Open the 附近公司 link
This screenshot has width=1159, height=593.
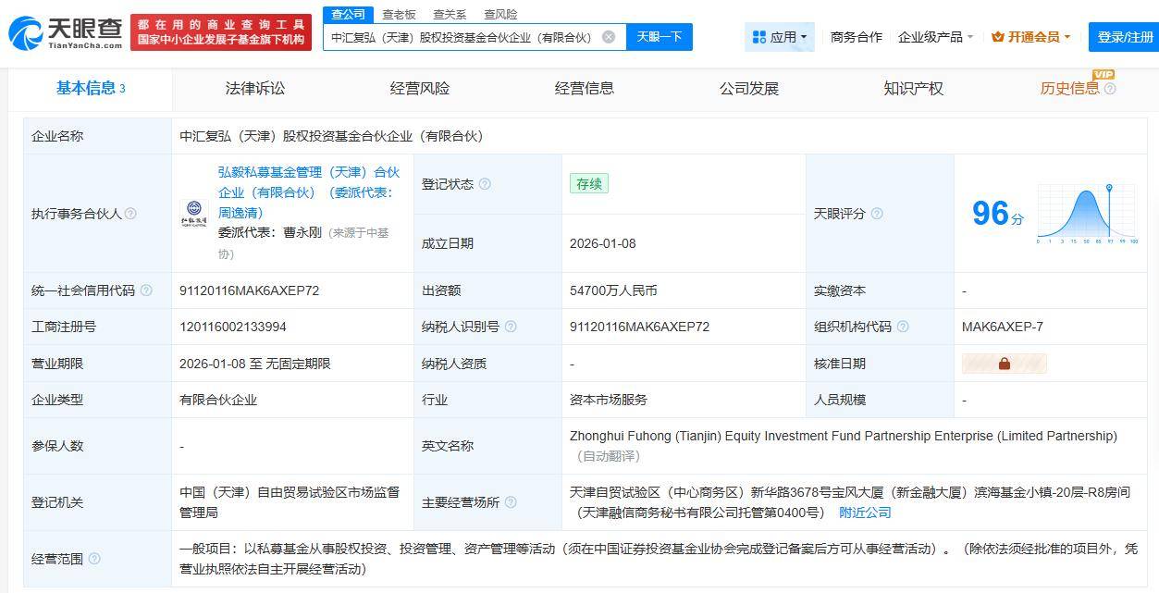865,513
